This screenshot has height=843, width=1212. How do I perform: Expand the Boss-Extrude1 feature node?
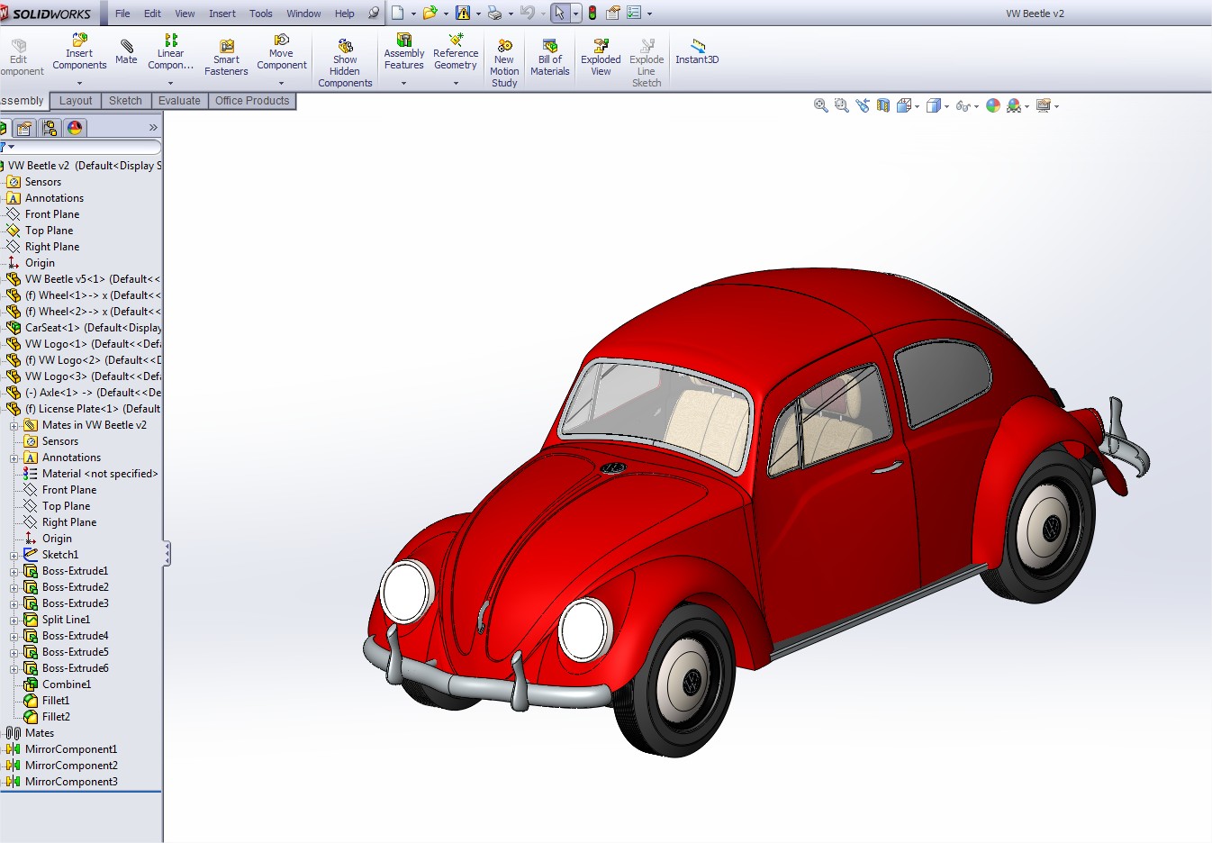(x=14, y=571)
